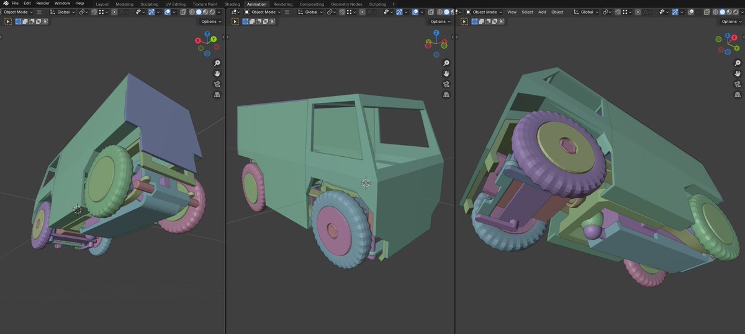Image resolution: width=745 pixels, height=334 pixels.
Task: Click the pan hand icon in the middle viewport
Action: [x=446, y=74]
